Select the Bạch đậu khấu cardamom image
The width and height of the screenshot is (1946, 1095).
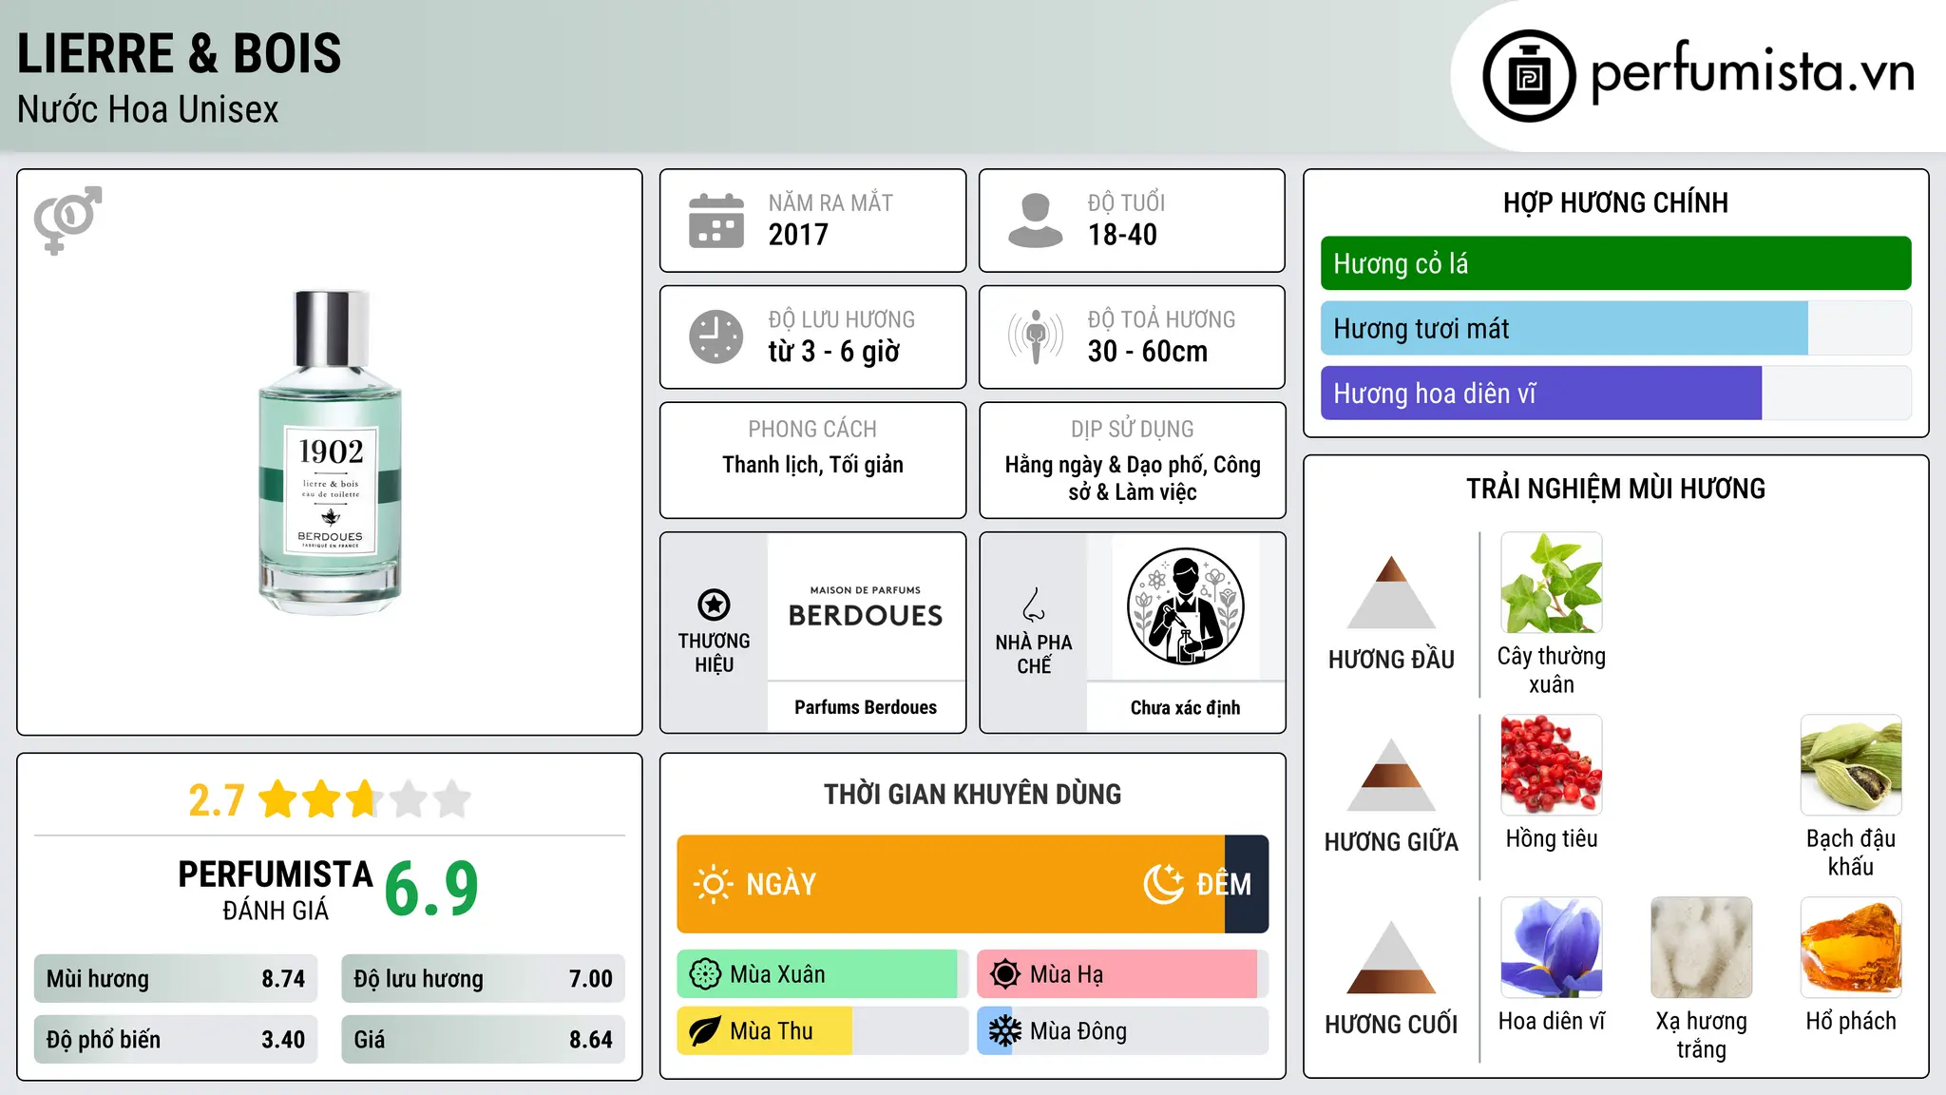coord(1851,765)
